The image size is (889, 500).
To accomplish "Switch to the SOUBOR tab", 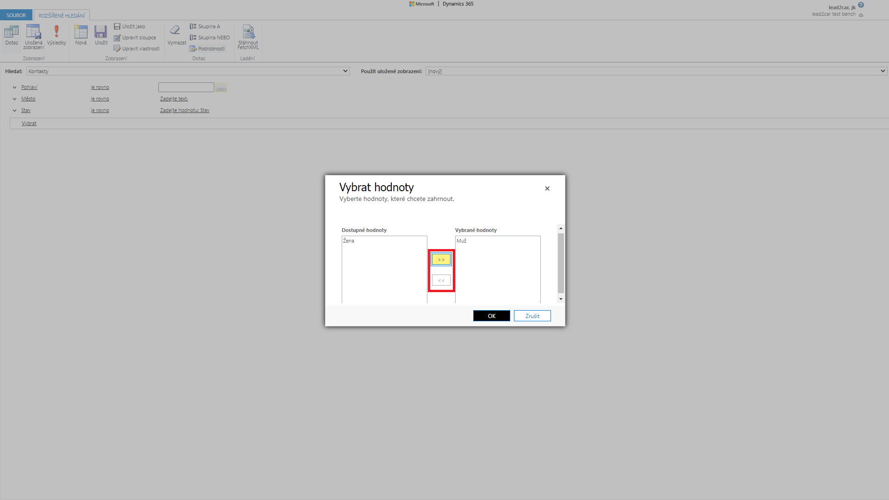I will click(x=16, y=15).
